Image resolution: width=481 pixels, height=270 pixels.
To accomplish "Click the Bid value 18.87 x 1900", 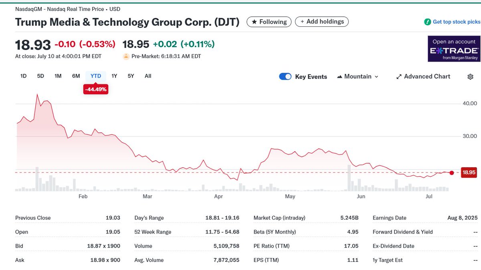I will pyautogui.click(x=104, y=246).
